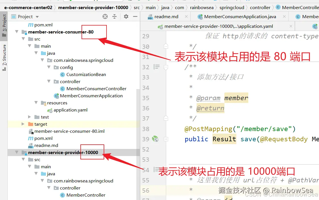
Task: Collapse the resources folder
Action: pyautogui.click(x=36, y=102)
